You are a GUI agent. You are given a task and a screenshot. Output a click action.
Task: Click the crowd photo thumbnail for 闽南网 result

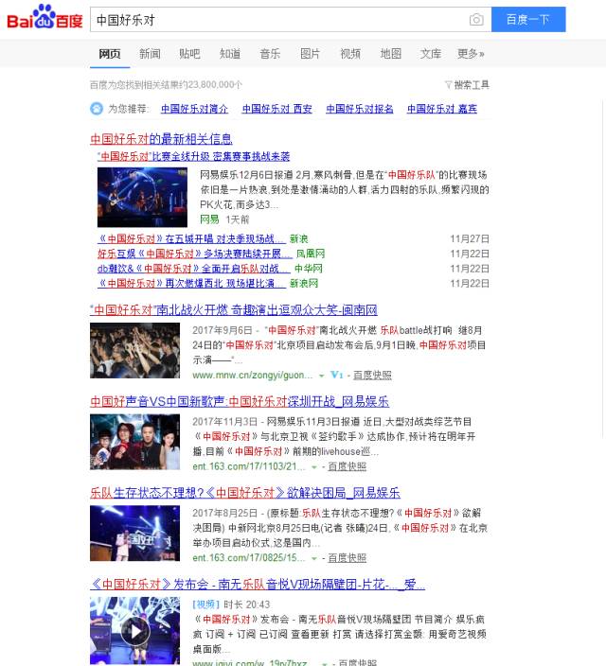[x=134, y=350]
